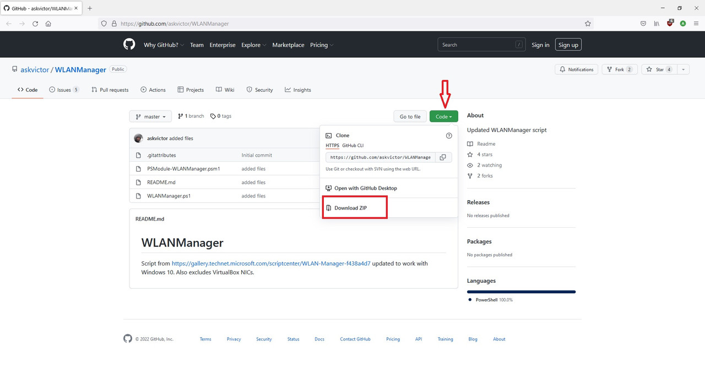Click the Sign in link
The width and height of the screenshot is (705, 385).
pos(540,45)
